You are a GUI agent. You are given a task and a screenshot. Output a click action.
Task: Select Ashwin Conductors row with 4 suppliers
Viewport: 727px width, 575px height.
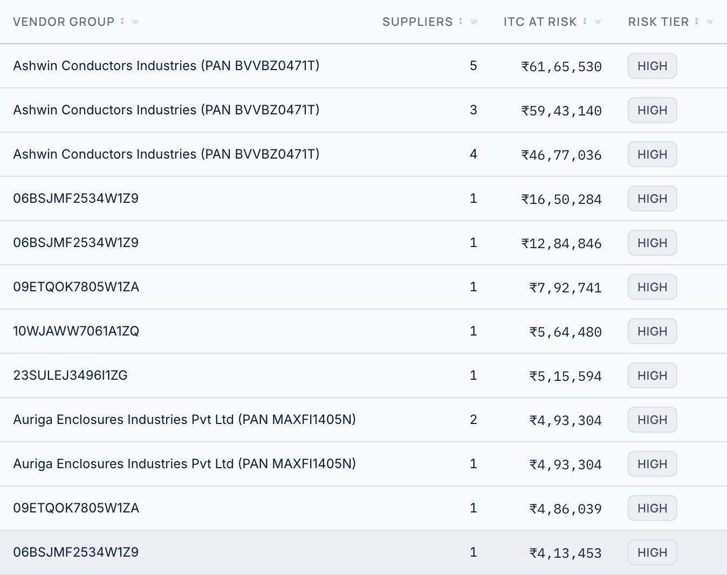[364, 154]
